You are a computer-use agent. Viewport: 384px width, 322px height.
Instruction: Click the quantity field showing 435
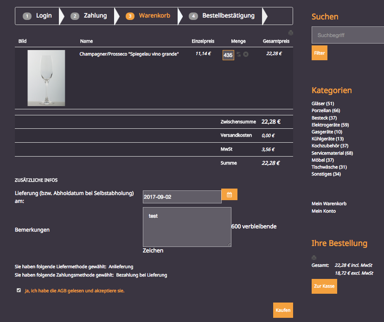pos(228,55)
